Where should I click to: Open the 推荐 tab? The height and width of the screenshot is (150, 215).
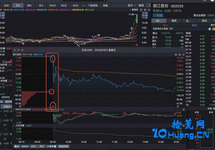tap(174, 21)
